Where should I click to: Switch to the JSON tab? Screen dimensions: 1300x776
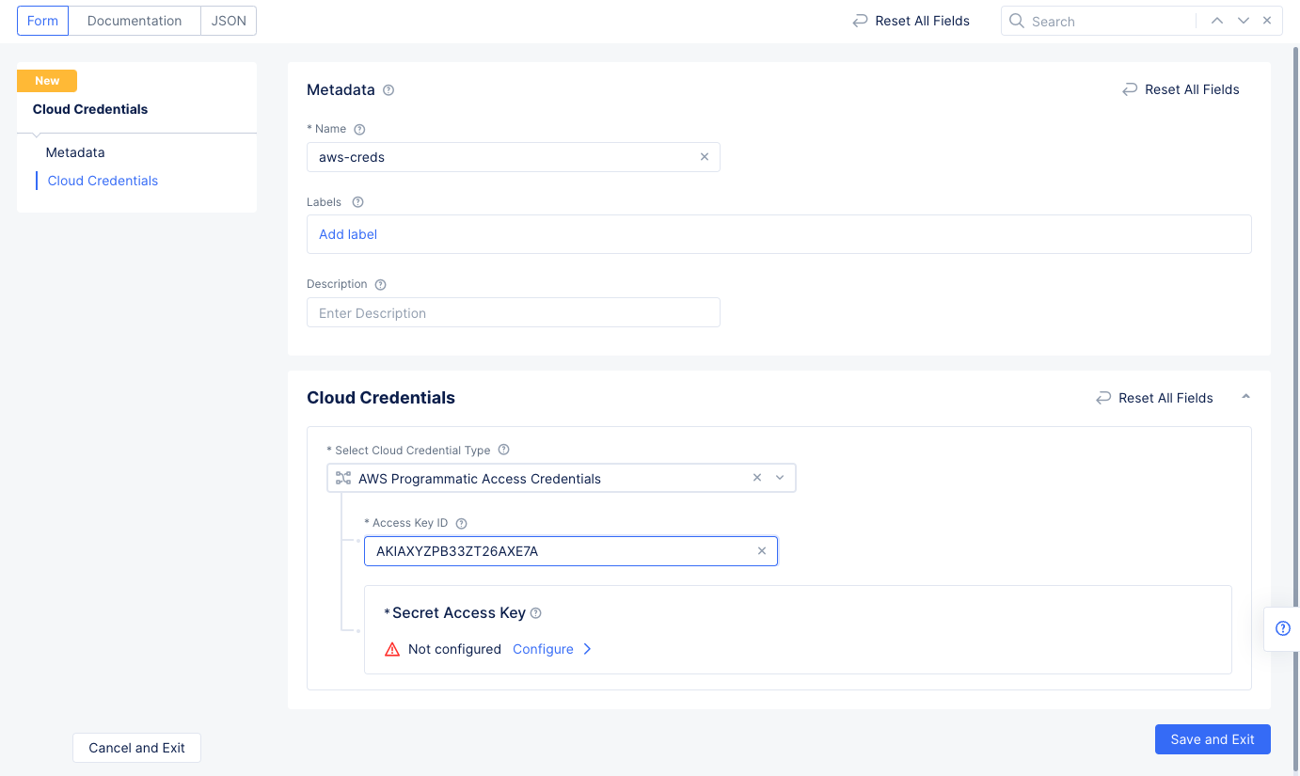pyautogui.click(x=228, y=20)
